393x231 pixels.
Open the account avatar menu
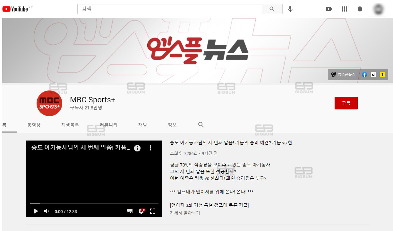[379, 9]
